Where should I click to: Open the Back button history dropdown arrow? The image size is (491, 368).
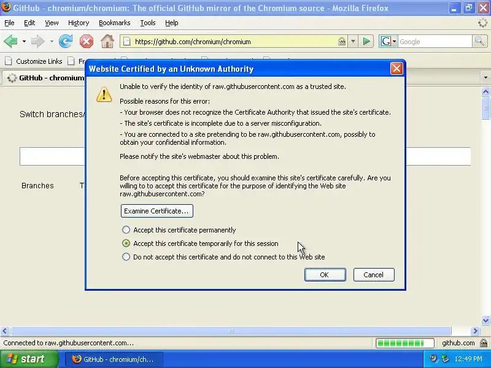click(24, 41)
